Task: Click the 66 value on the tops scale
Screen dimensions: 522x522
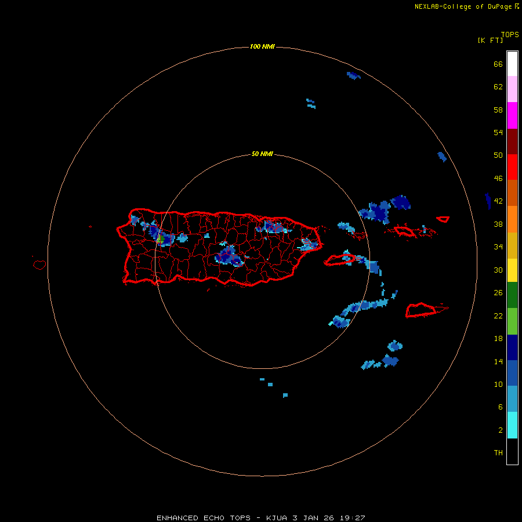Action: coord(498,64)
